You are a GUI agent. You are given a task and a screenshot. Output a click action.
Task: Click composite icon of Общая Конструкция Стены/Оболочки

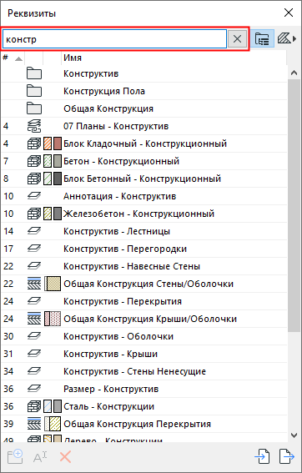tap(34, 284)
